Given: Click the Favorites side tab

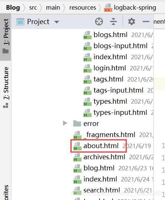Looking at the screenshot, I should pyautogui.click(x=6, y=192).
